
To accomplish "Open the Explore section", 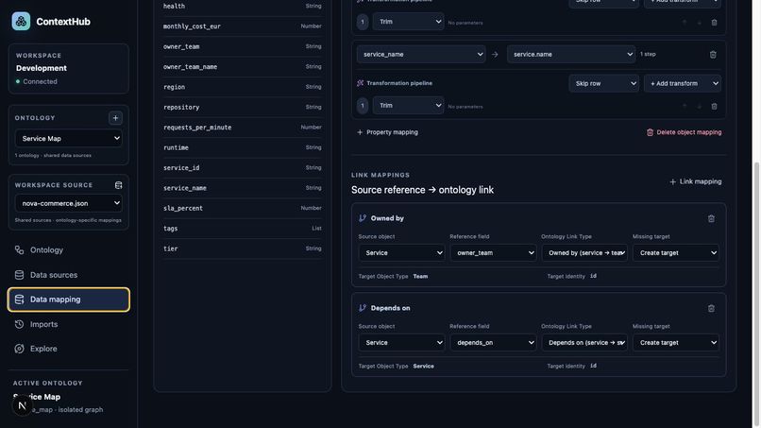I will pyautogui.click(x=68, y=349).
